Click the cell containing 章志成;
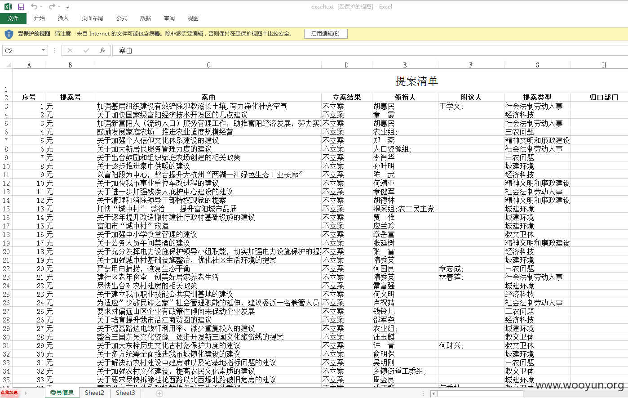 click(471, 268)
